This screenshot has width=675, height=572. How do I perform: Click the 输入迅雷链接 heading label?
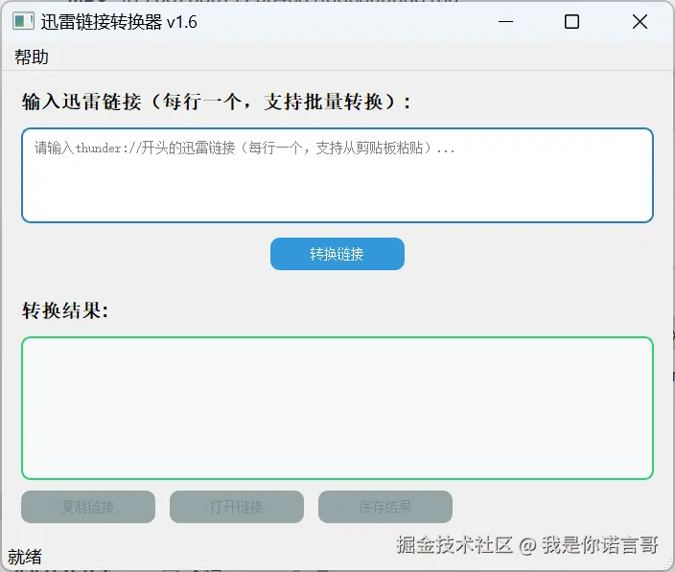(217, 102)
